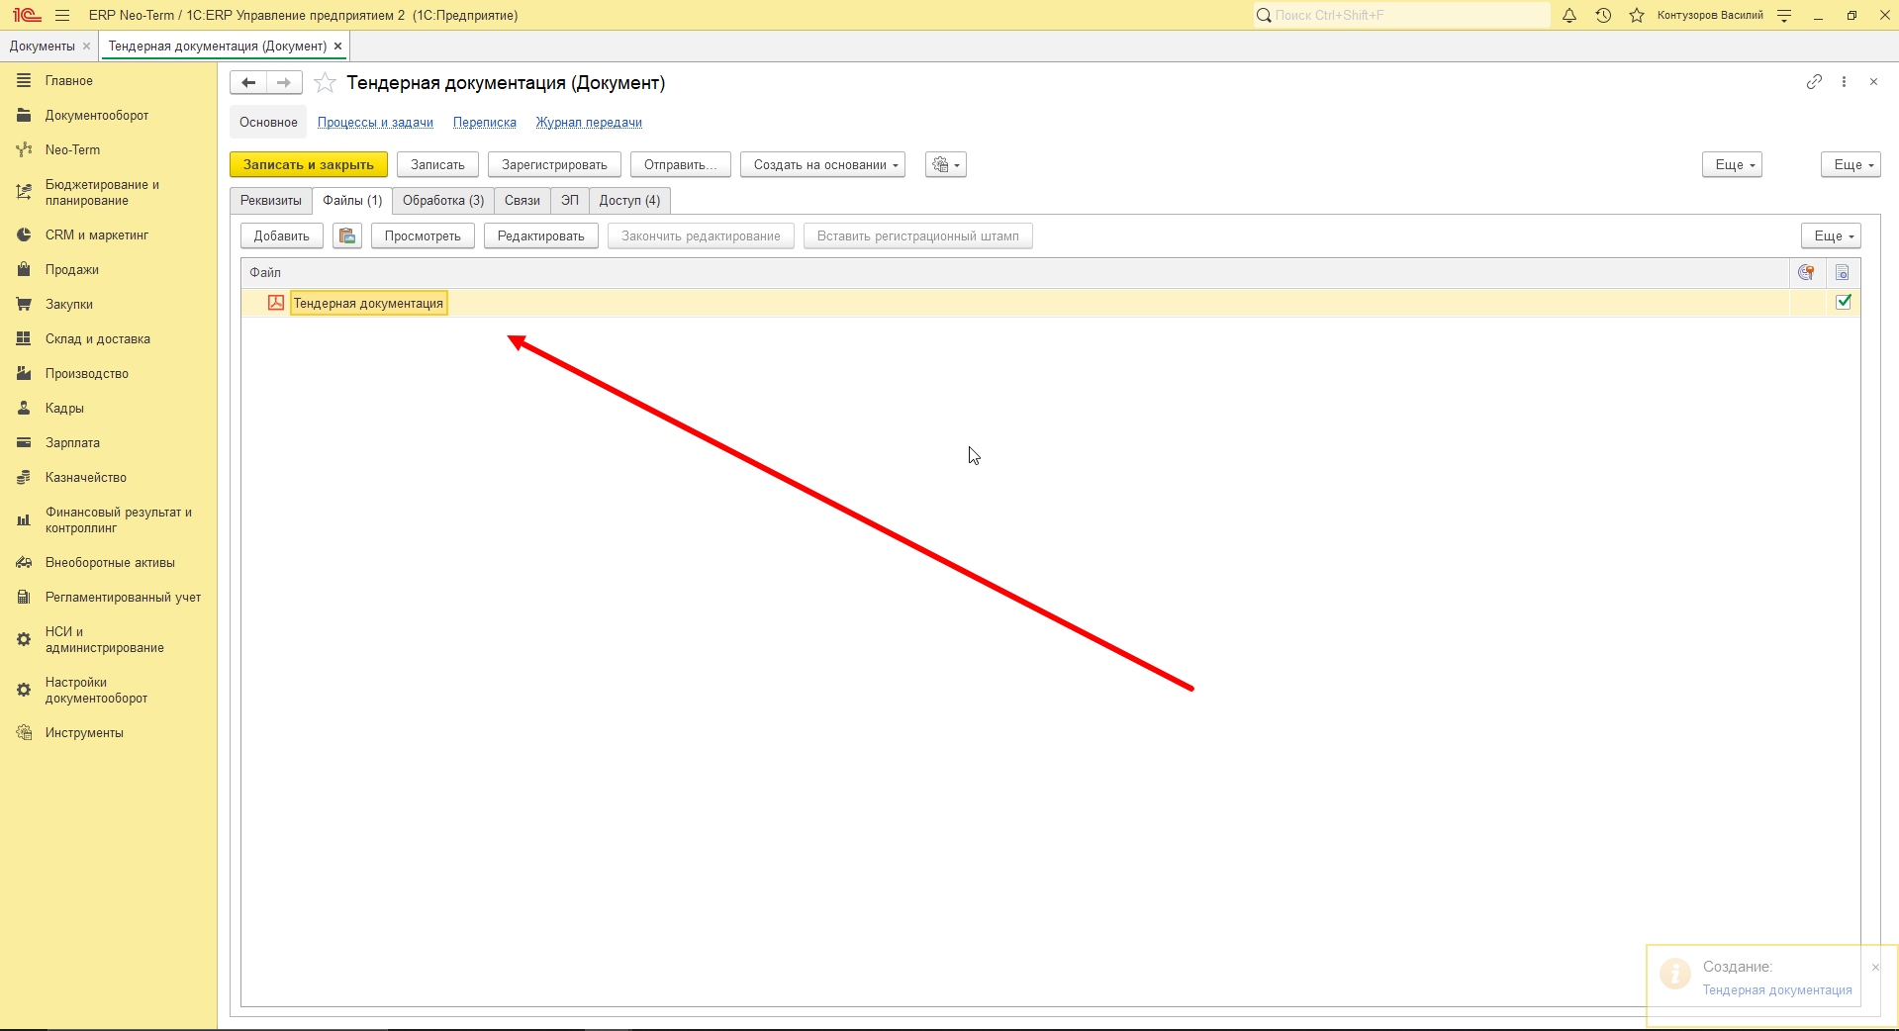The height and width of the screenshot is (1031, 1899).
Task: Close the Создание notification popup
Action: click(1875, 967)
